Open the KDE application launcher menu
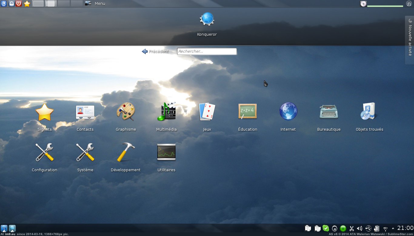This screenshot has width=414, height=236. pos(4,4)
